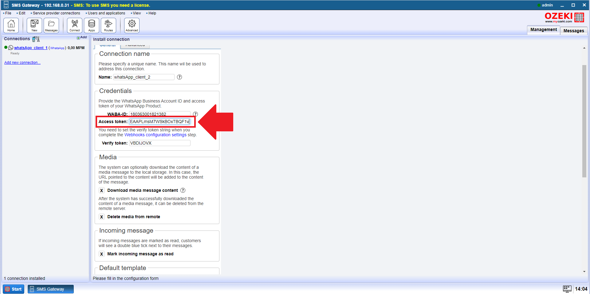This screenshot has width=590, height=294.
Task: Open the whatsApp_client_1 connection link
Action: click(x=31, y=48)
